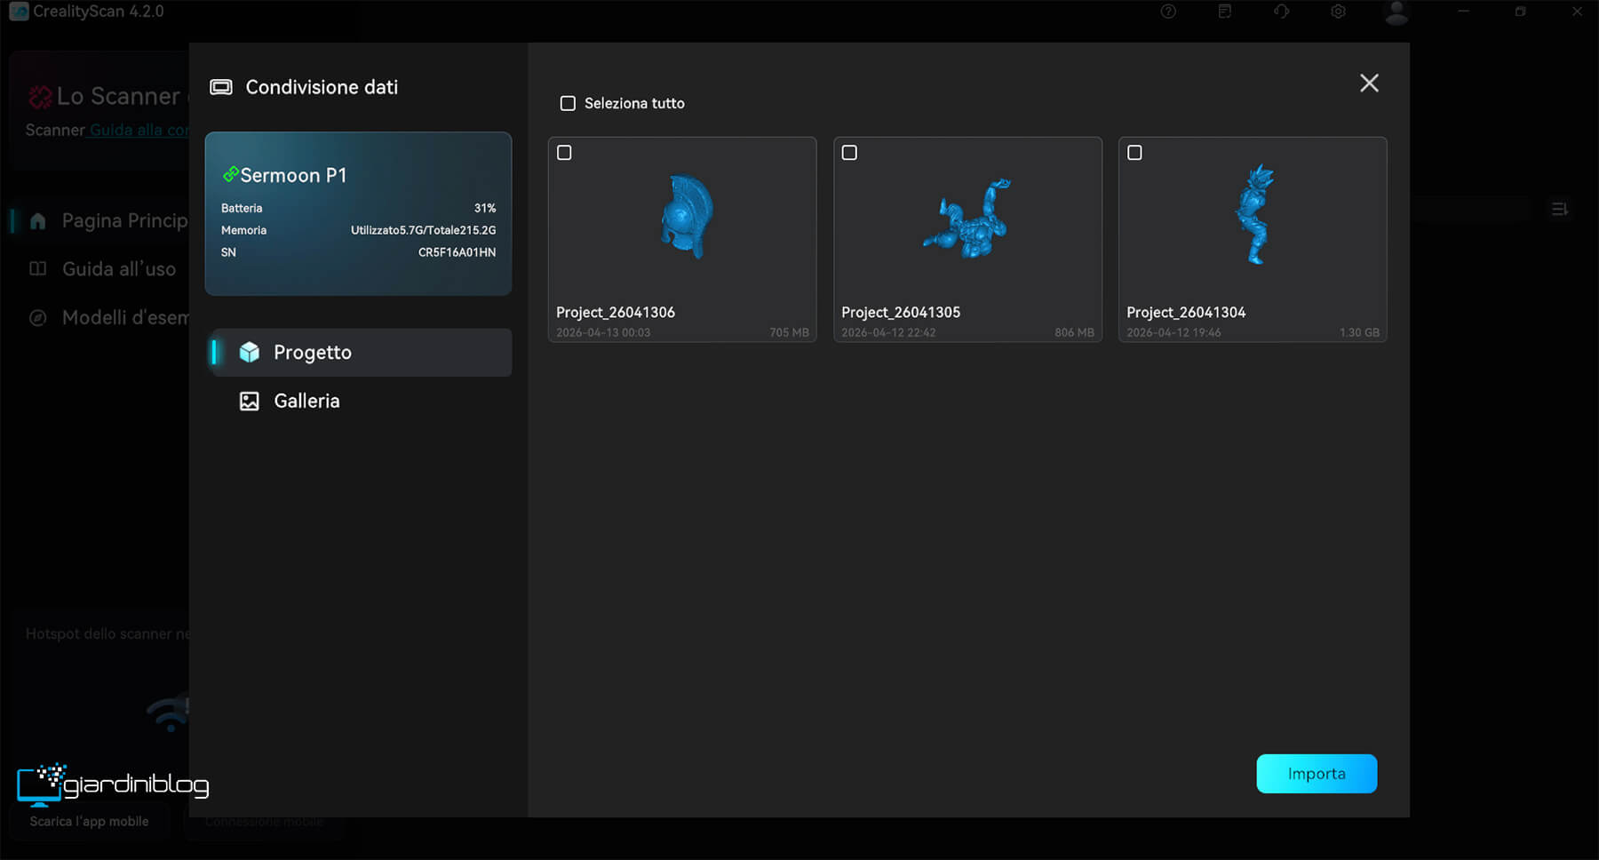This screenshot has height=860, width=1599.
Task: Click the user account avatar icon
Action: (x=1396, y=12)
